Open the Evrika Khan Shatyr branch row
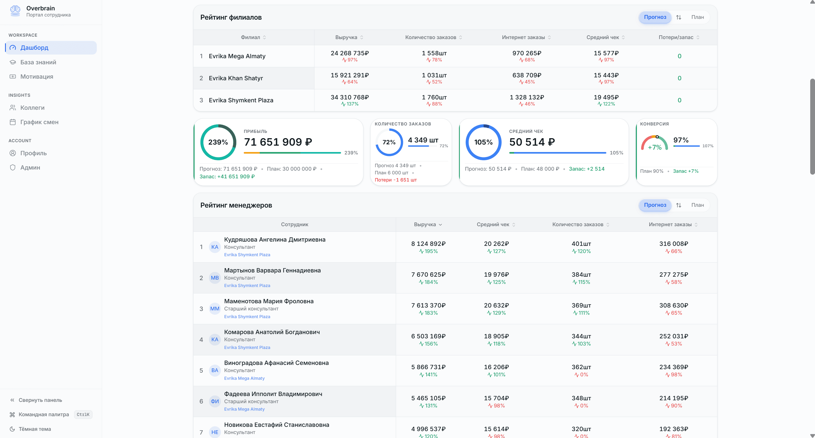The width and height of the screenshot is (815, 438). [x=455, y=78]
